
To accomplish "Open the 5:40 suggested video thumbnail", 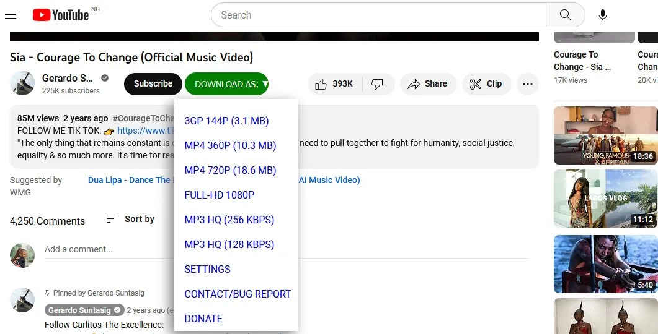I will (605, 263).
